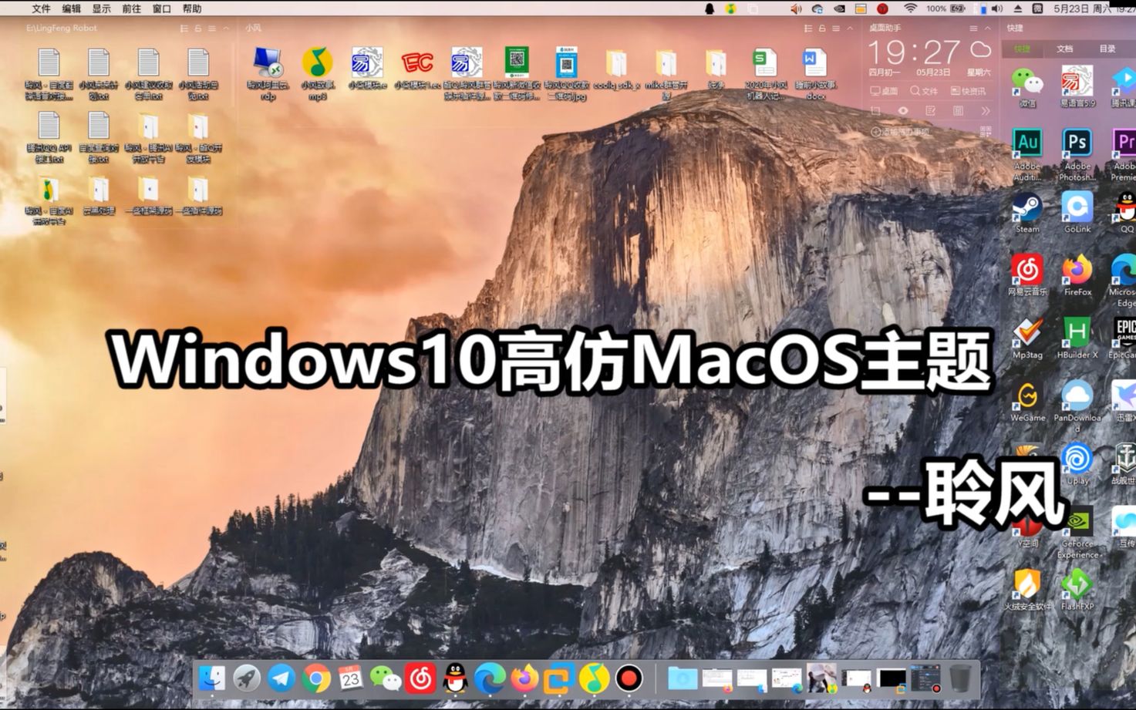1136x710 pixels.
Task: Click the add reminder link in desktop assistant
Action: coord(900,132)
